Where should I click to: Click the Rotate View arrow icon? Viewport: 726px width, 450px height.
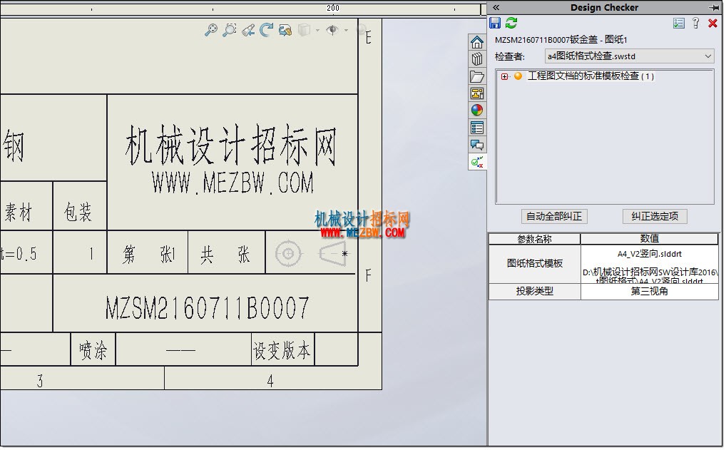(266, 30)
